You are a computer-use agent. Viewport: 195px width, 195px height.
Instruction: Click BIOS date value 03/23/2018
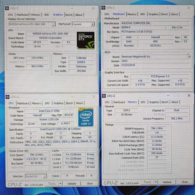(x=155, y=65)
